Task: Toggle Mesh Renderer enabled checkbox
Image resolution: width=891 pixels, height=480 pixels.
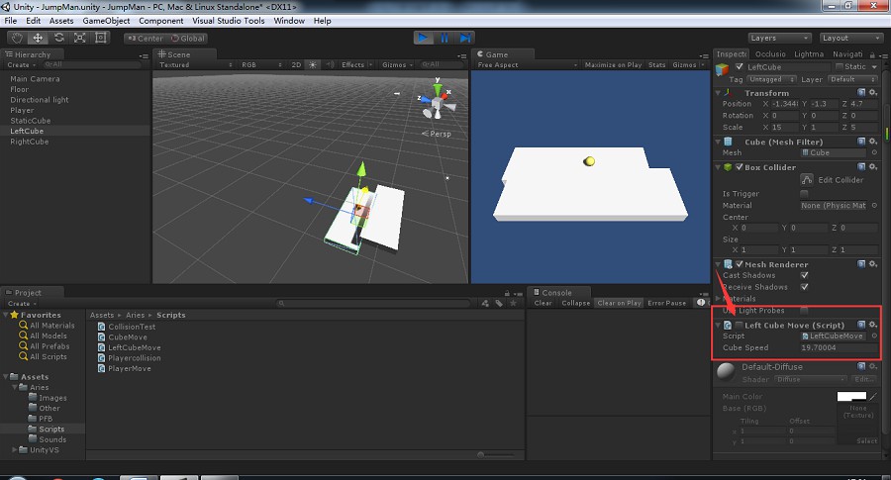Action: coord(740,264)
